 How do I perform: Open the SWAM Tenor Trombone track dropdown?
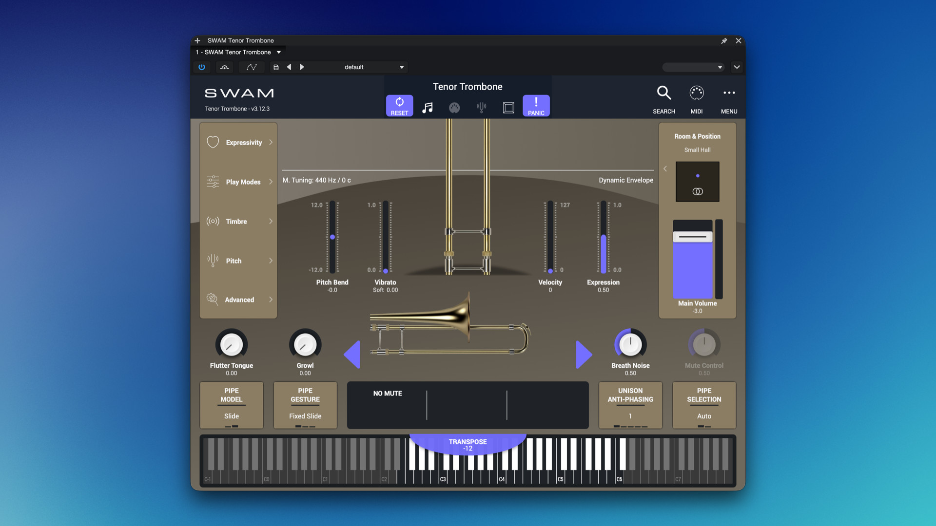click(238, 52)
